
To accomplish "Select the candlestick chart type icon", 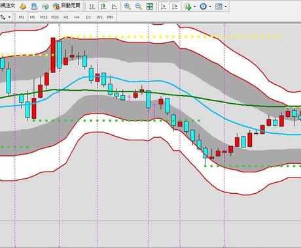I will pyautogui.click(x=103, y=7).
